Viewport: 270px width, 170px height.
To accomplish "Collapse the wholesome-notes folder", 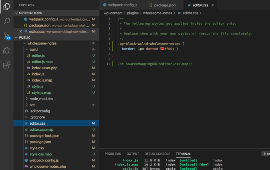I will coord(56,43).
